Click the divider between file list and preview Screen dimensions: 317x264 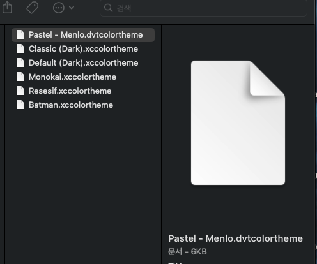pyautogui.click(x=162, y=144)
